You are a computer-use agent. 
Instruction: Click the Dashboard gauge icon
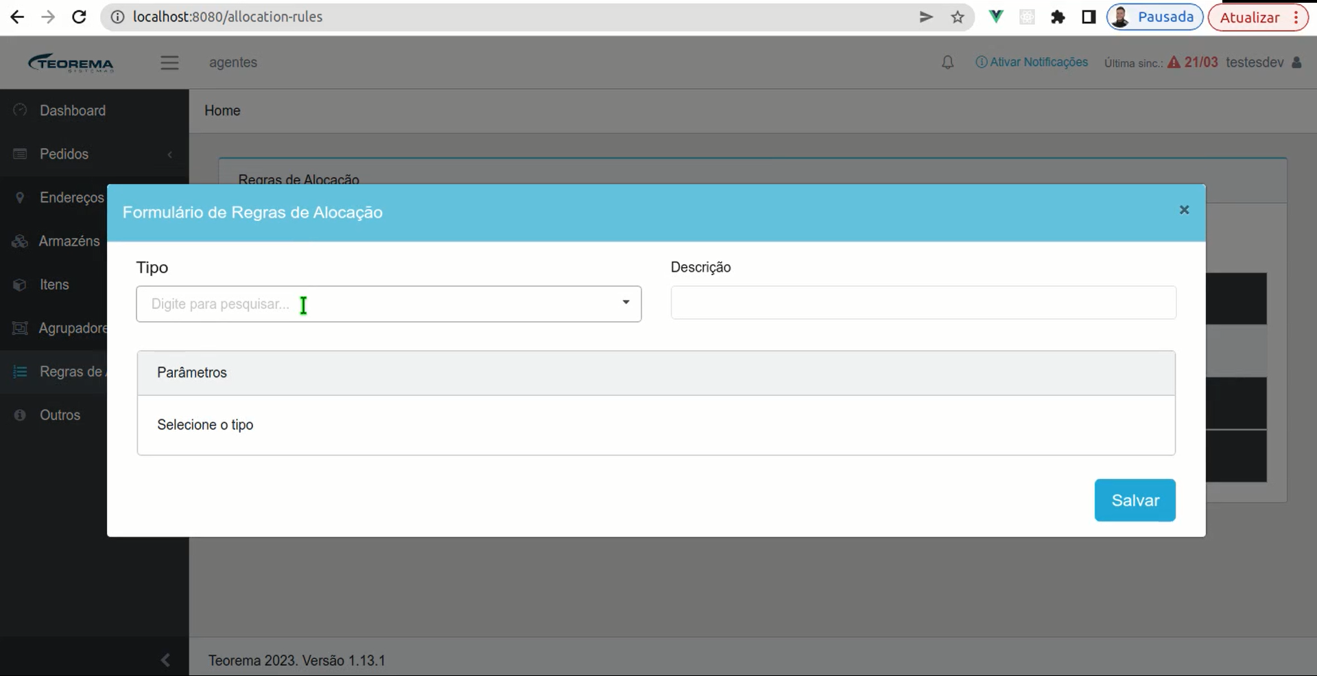click(x=20, y=110)
